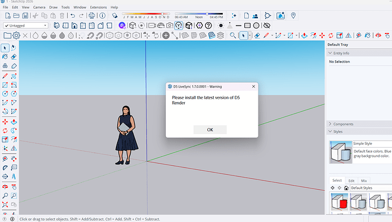The height and width of the screenshot is (222, 392).
Task: Open the Untagged tag dropdown
Action: tap(25, 26)
